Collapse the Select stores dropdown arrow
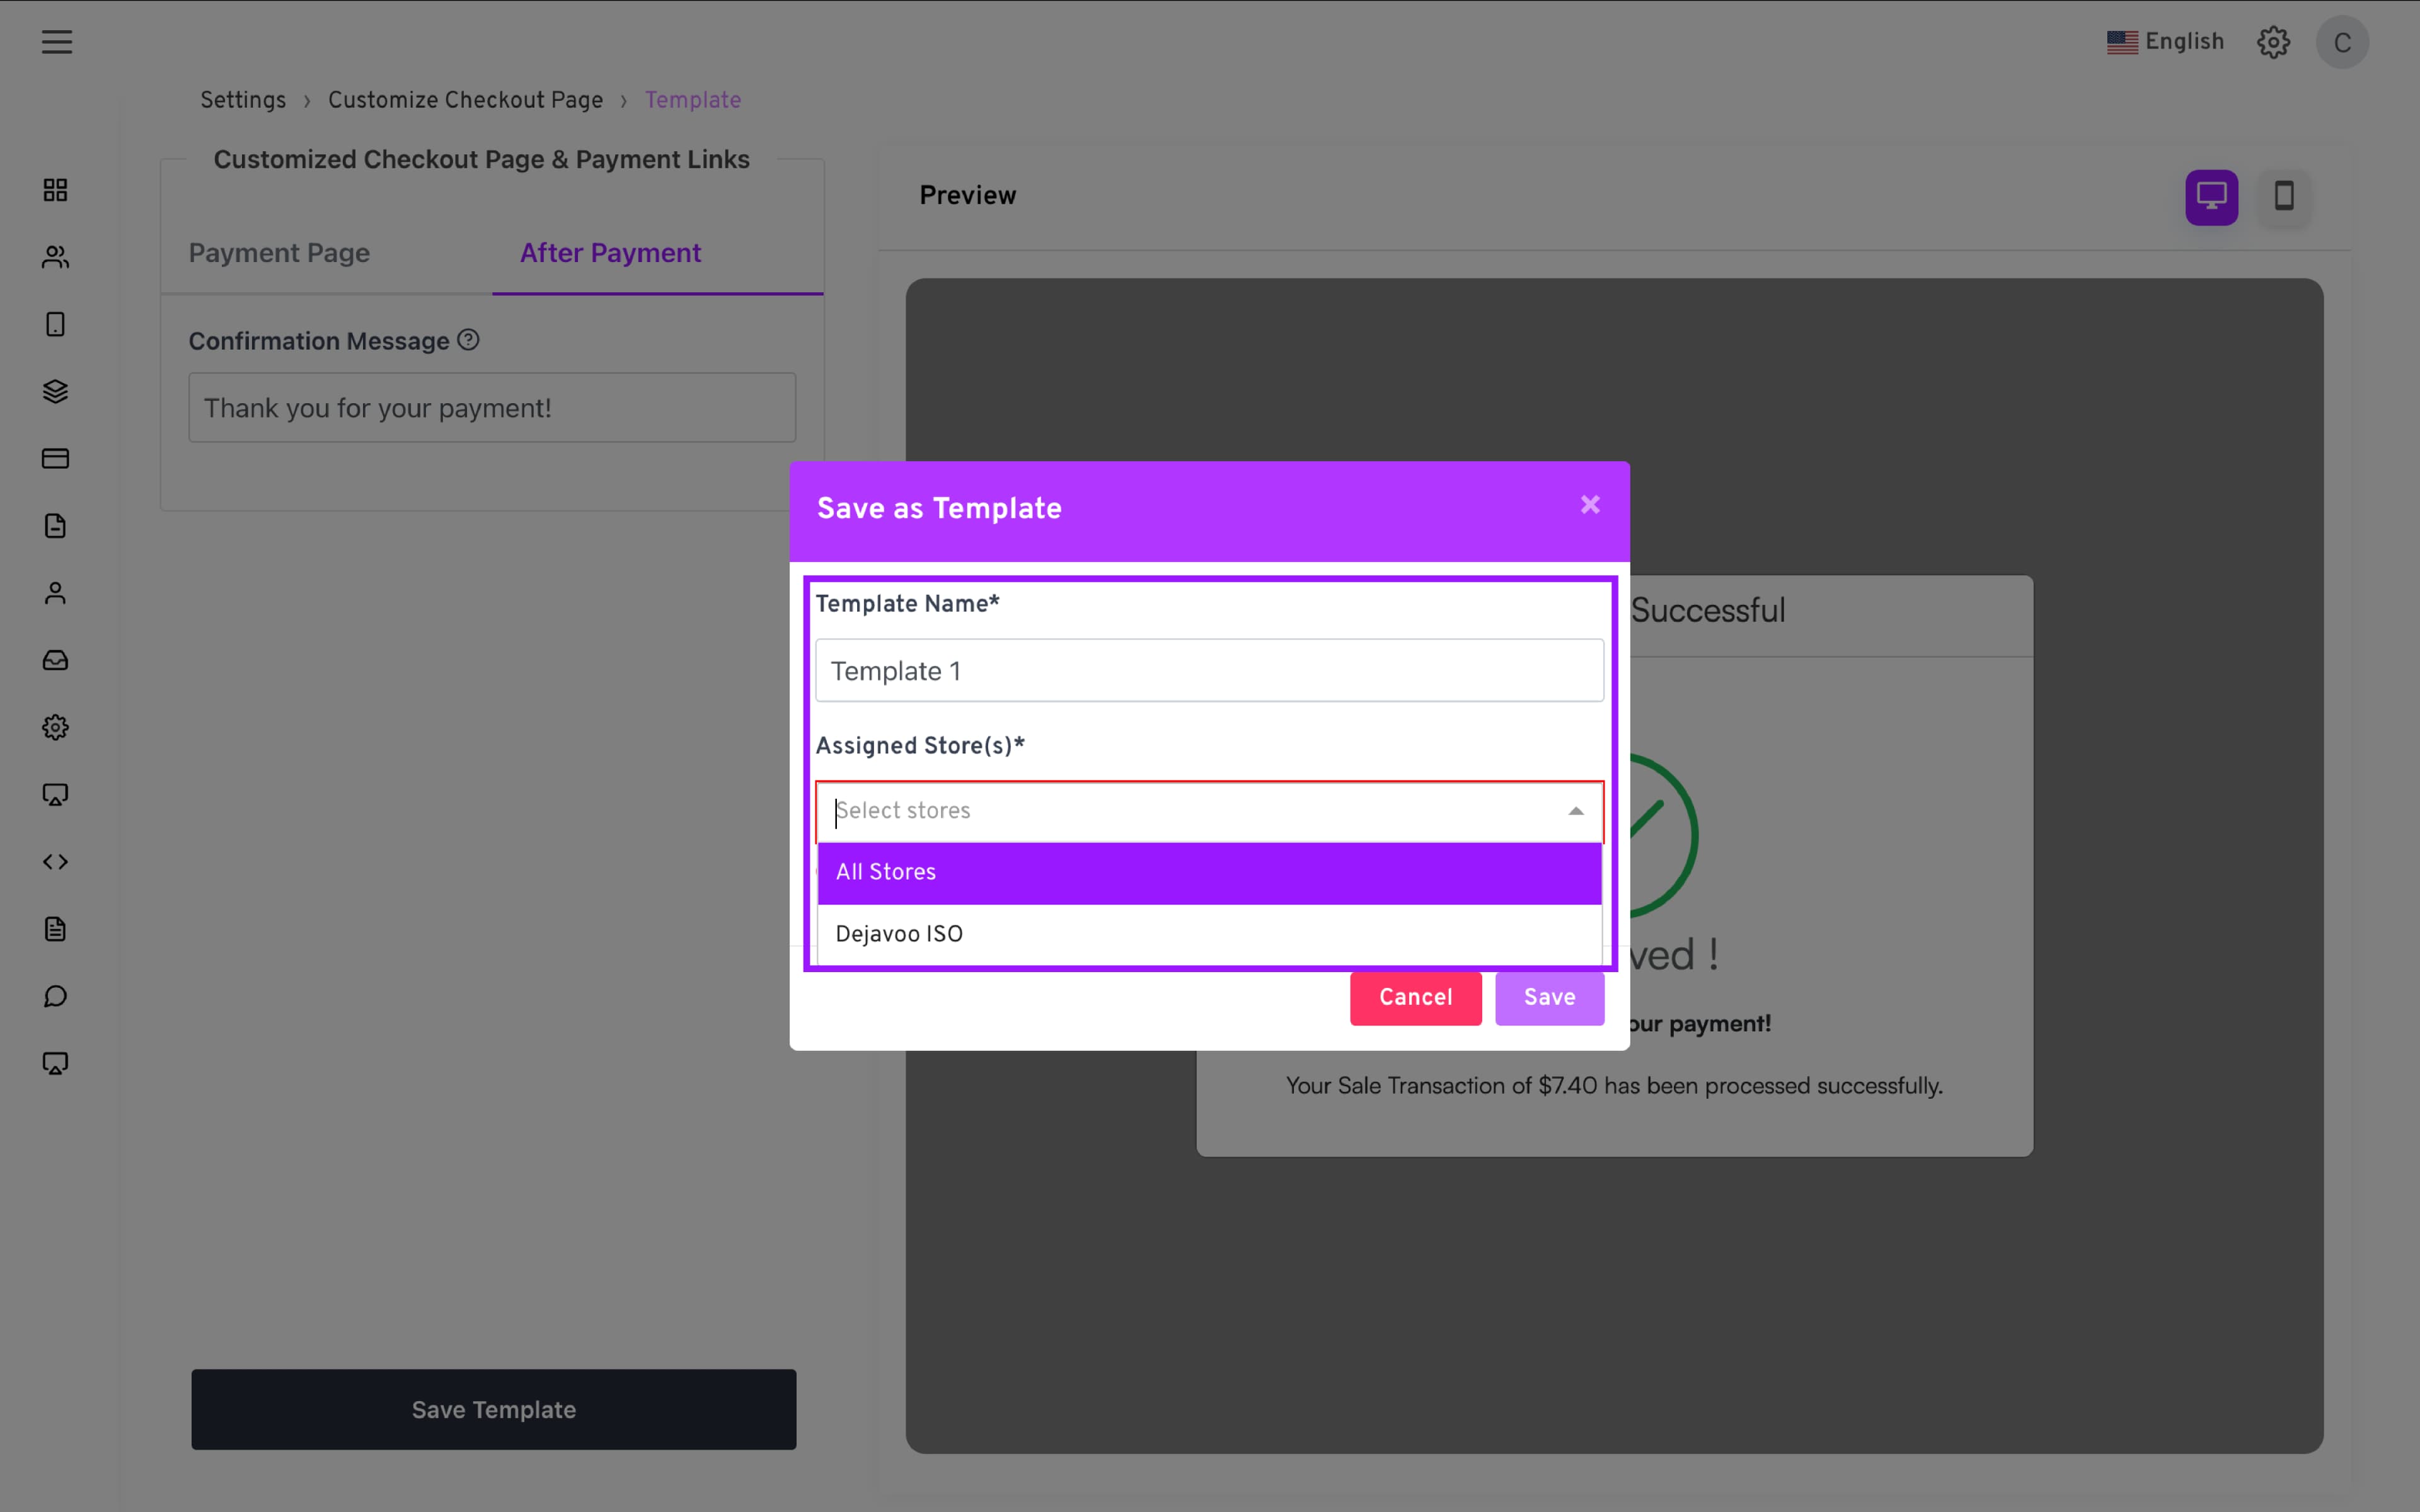This screenshot has height=1512, width=2420. tap(1576, 811)
